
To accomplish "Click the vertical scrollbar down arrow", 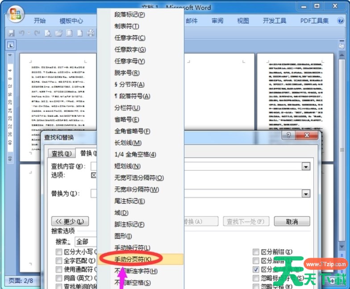I will (x=342, y=246).
